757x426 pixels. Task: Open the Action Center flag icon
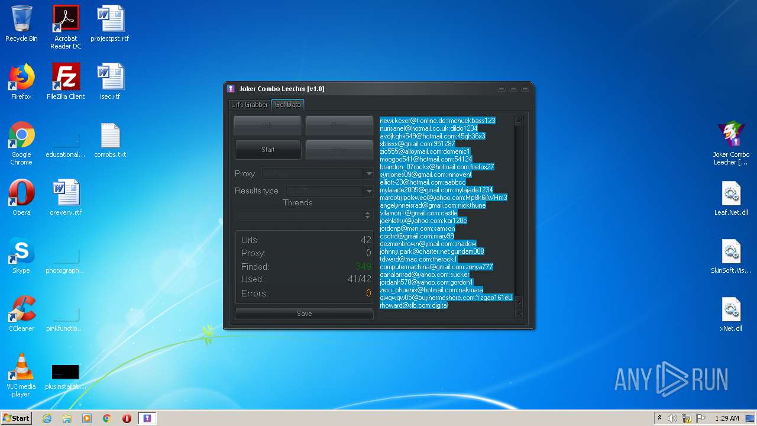pos(701,418)
